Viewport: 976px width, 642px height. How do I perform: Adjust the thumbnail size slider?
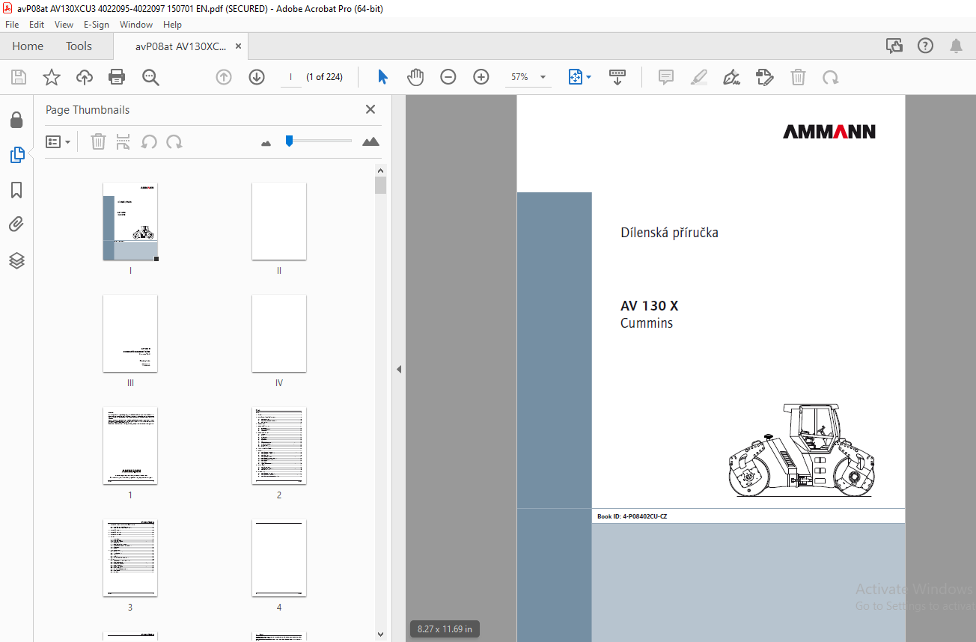point(289,141)
